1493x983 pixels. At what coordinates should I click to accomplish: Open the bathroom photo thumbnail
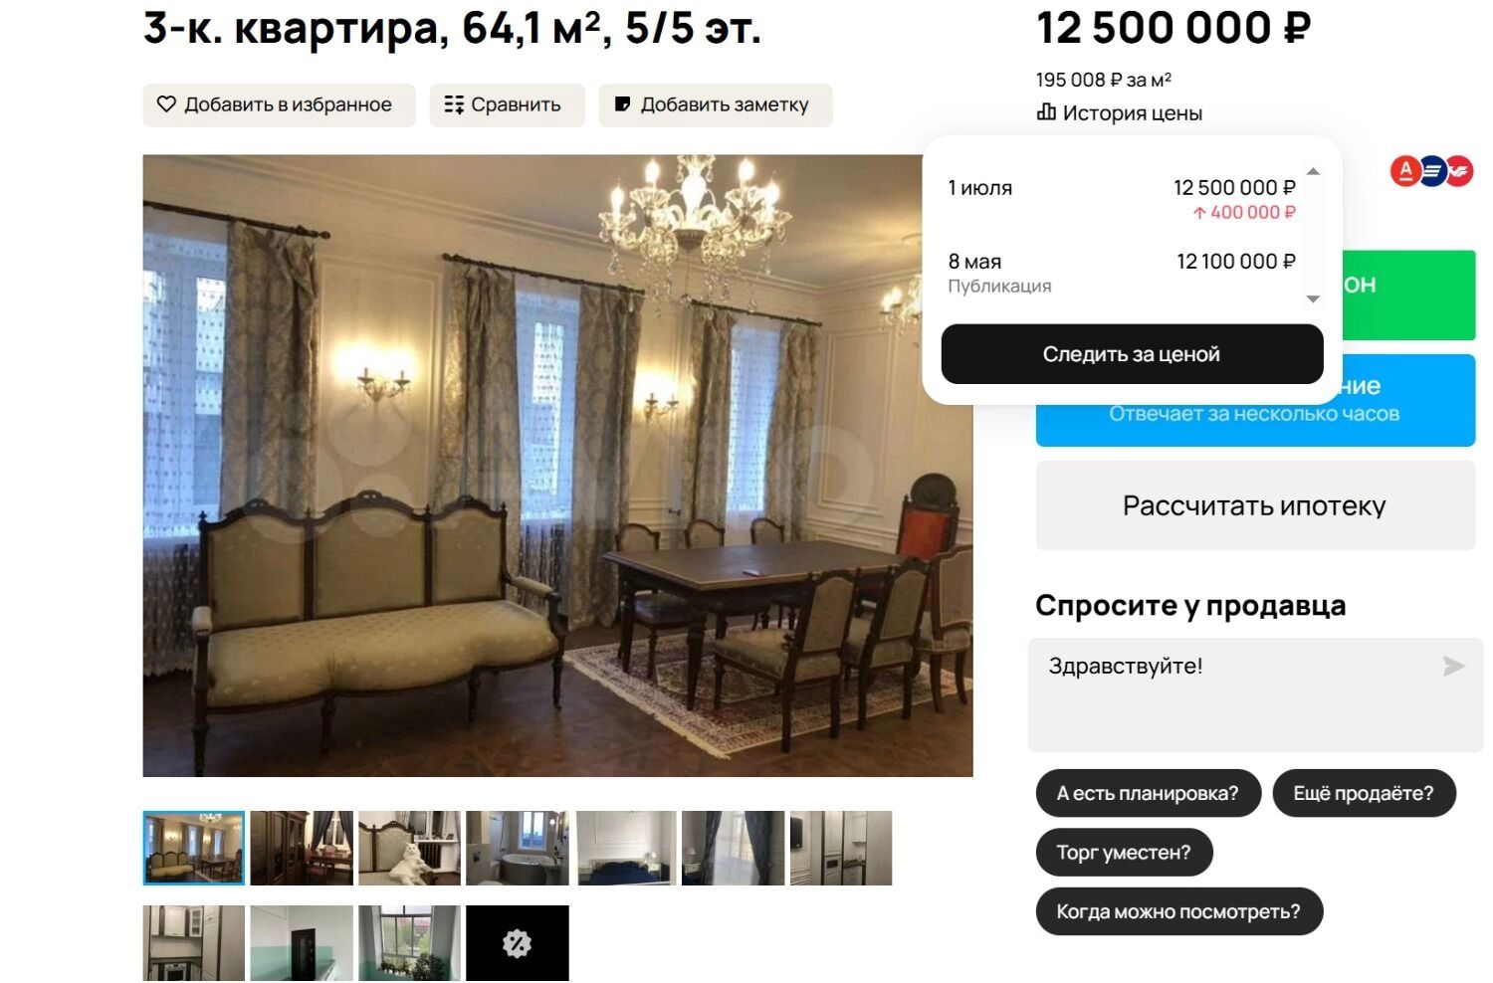(x=518, y=849)
